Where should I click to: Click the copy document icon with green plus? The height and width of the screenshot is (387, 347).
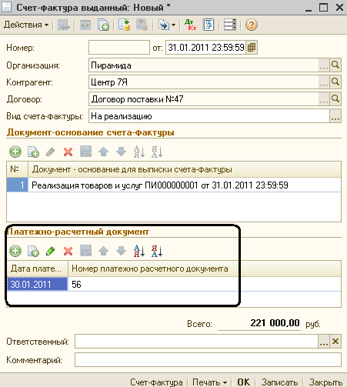pos(103,25)
